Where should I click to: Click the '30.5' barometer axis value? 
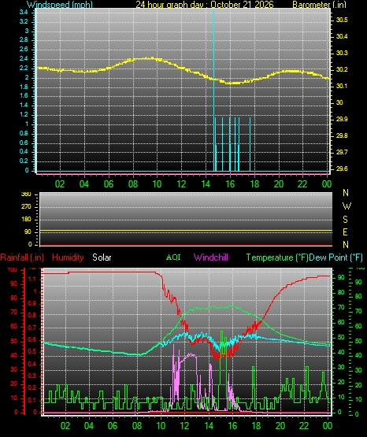(x=342, y=20)
